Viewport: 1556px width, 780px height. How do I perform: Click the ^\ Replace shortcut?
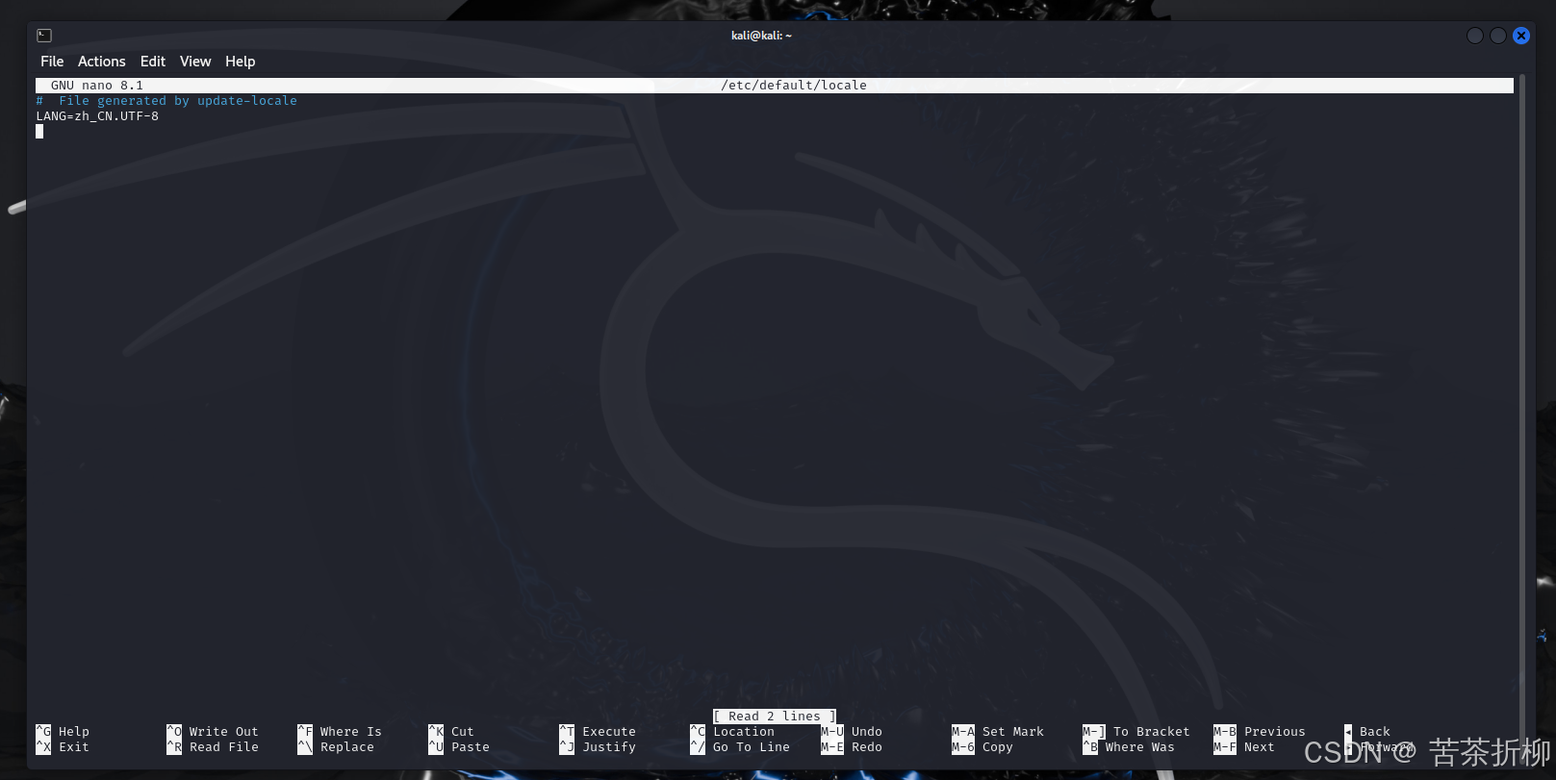(336, 747)
